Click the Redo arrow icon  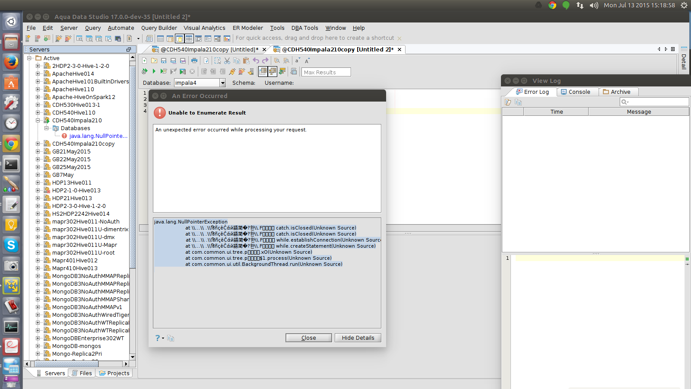(x=265, y=61)
